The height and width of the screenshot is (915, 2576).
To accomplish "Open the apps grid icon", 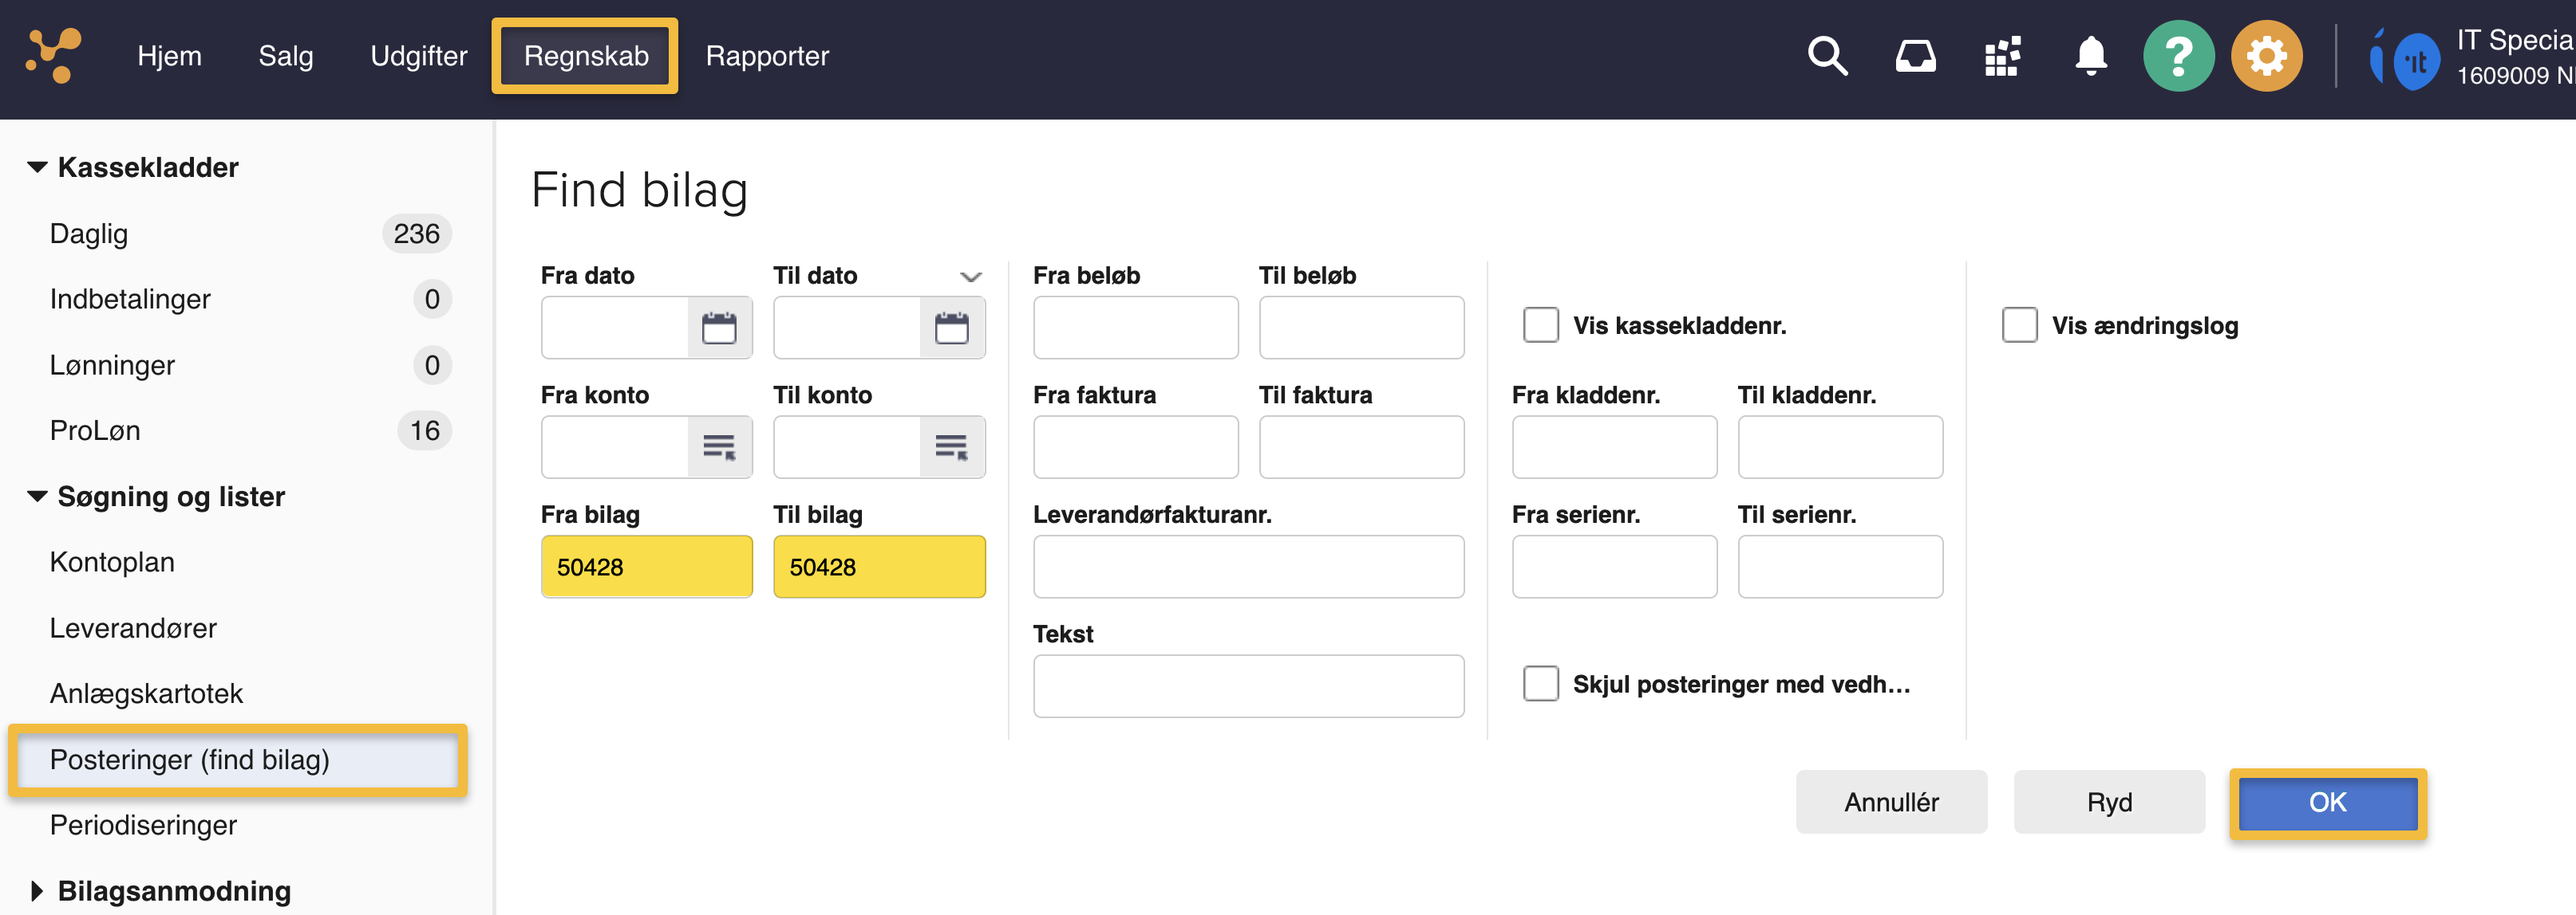I will [2002, 56].
